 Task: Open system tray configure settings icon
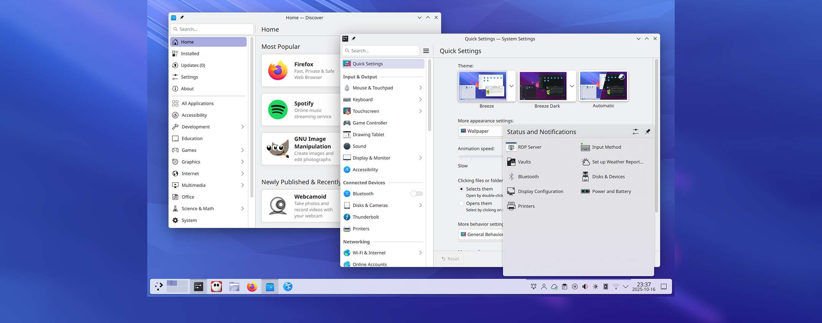(635, 131)
